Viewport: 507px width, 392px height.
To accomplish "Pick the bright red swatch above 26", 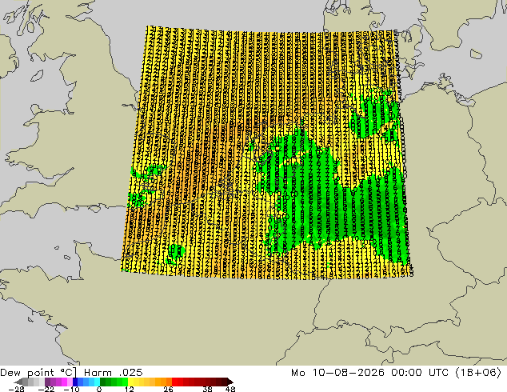I will click(174, 382).
